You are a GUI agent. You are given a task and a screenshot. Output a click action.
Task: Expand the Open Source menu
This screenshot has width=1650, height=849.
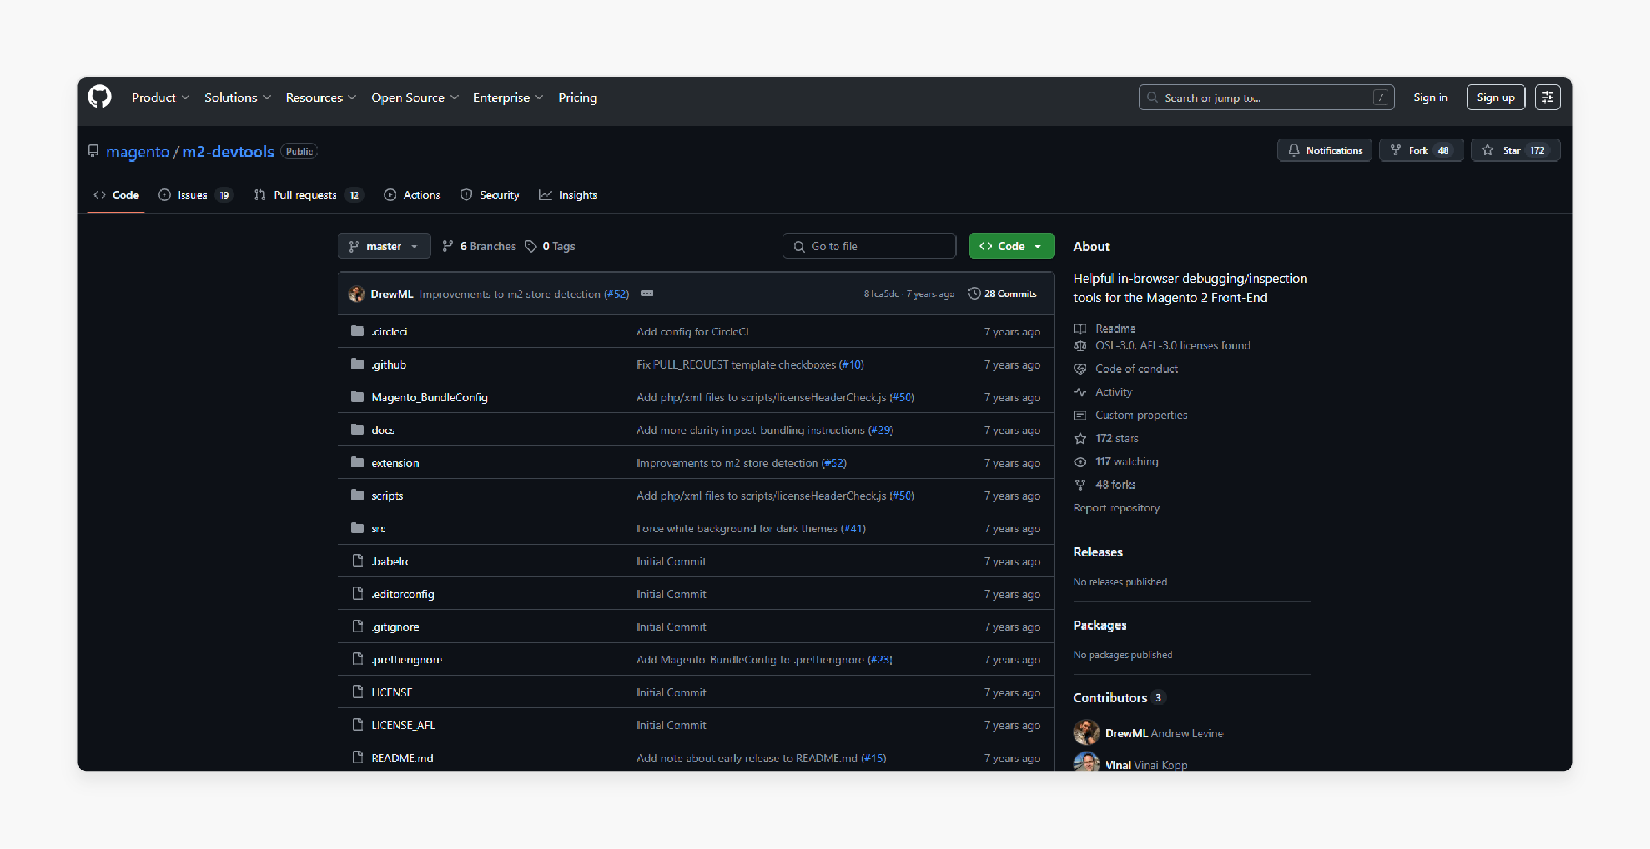coord(414,97)
